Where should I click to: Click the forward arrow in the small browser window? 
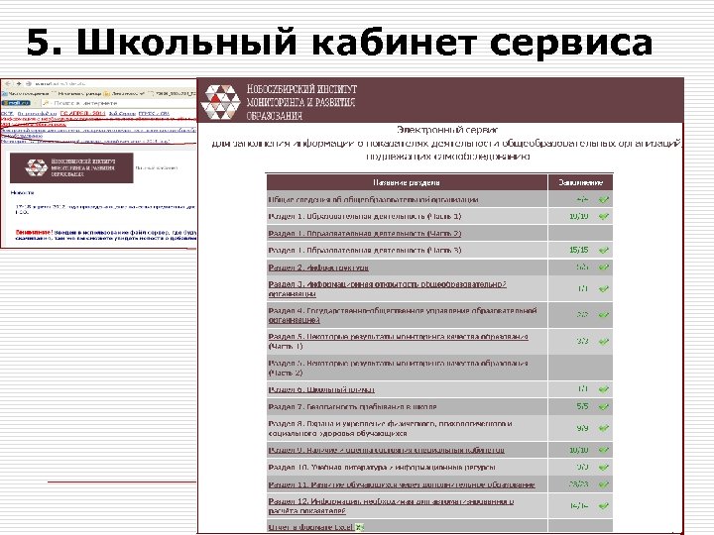coord(19,83)
